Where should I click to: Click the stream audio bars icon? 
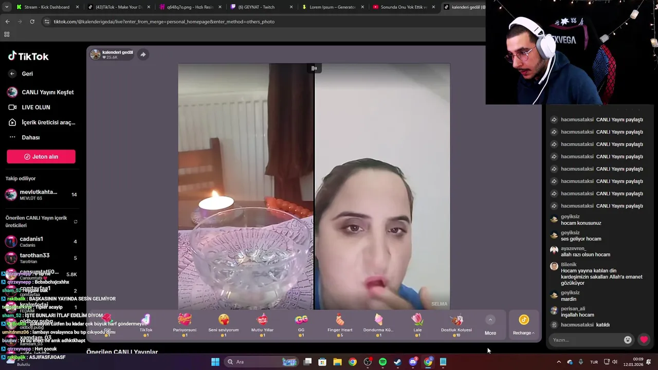(x=314, y=68)
